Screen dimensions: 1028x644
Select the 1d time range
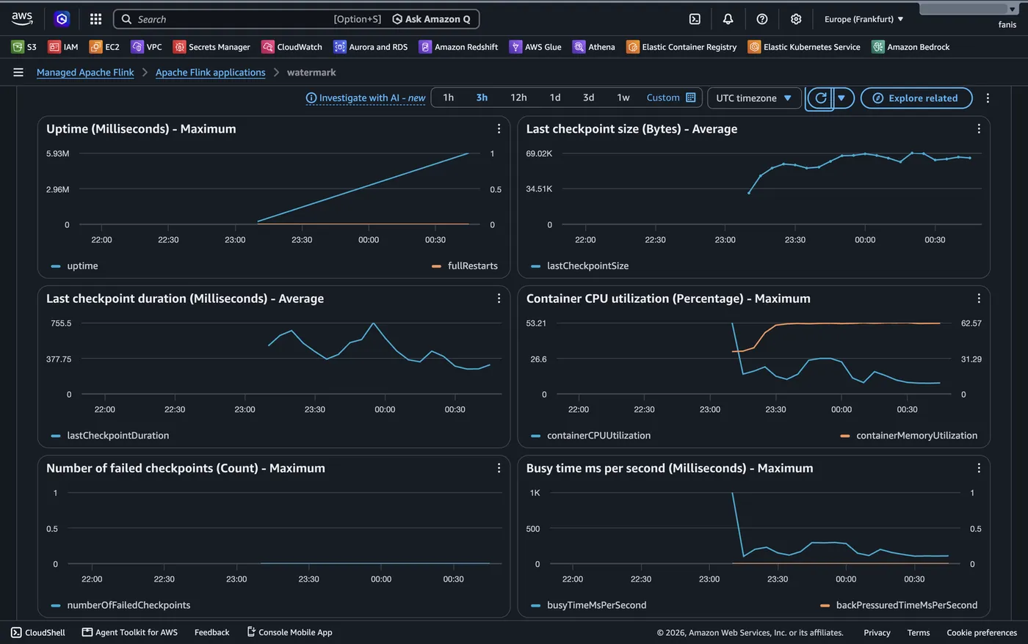tap(555, 98)
